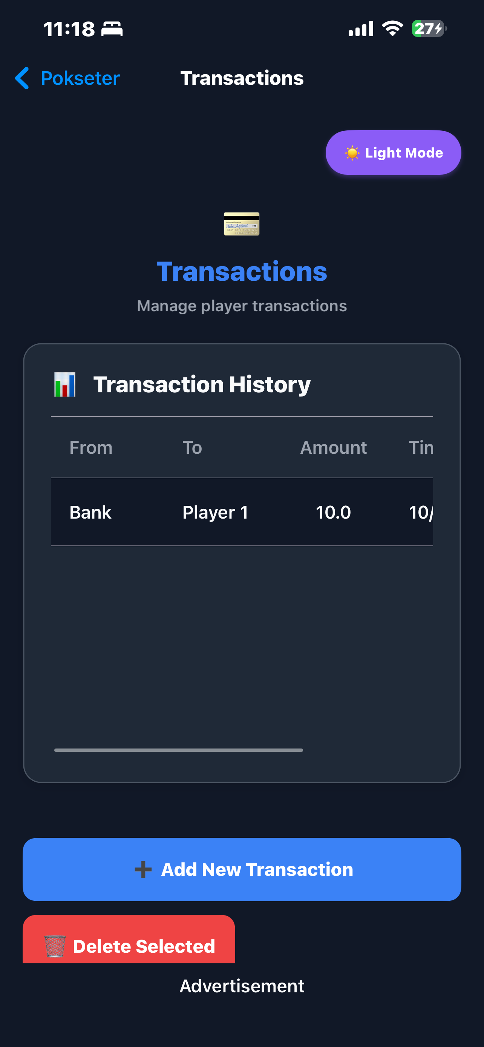Tap the plus icon on add button

[x=143, y=869]
